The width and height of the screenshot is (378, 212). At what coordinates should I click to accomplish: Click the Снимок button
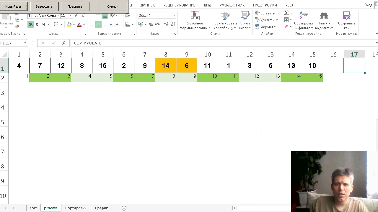[x=113, y=6]
